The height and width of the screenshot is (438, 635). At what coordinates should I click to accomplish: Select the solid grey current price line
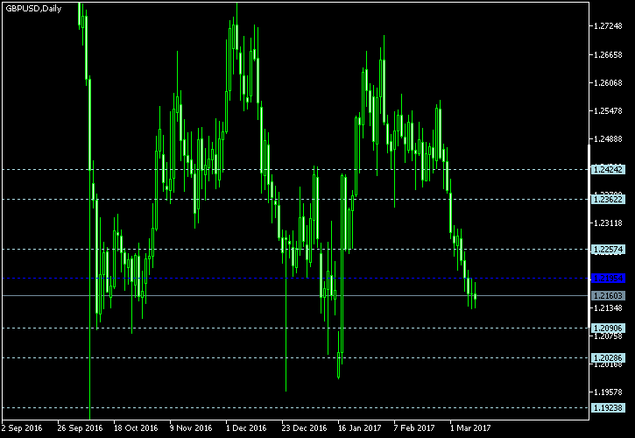coord(295,296)
